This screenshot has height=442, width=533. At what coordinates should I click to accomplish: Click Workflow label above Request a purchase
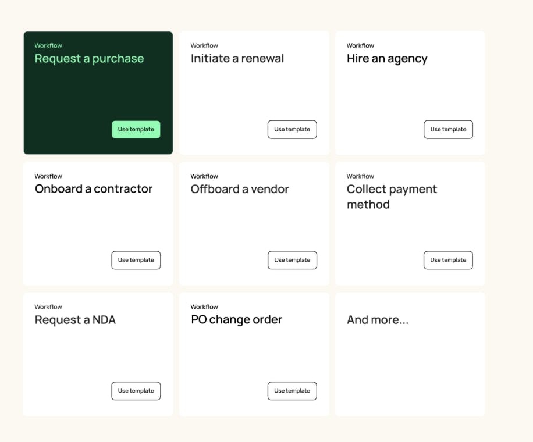(48, 45)
